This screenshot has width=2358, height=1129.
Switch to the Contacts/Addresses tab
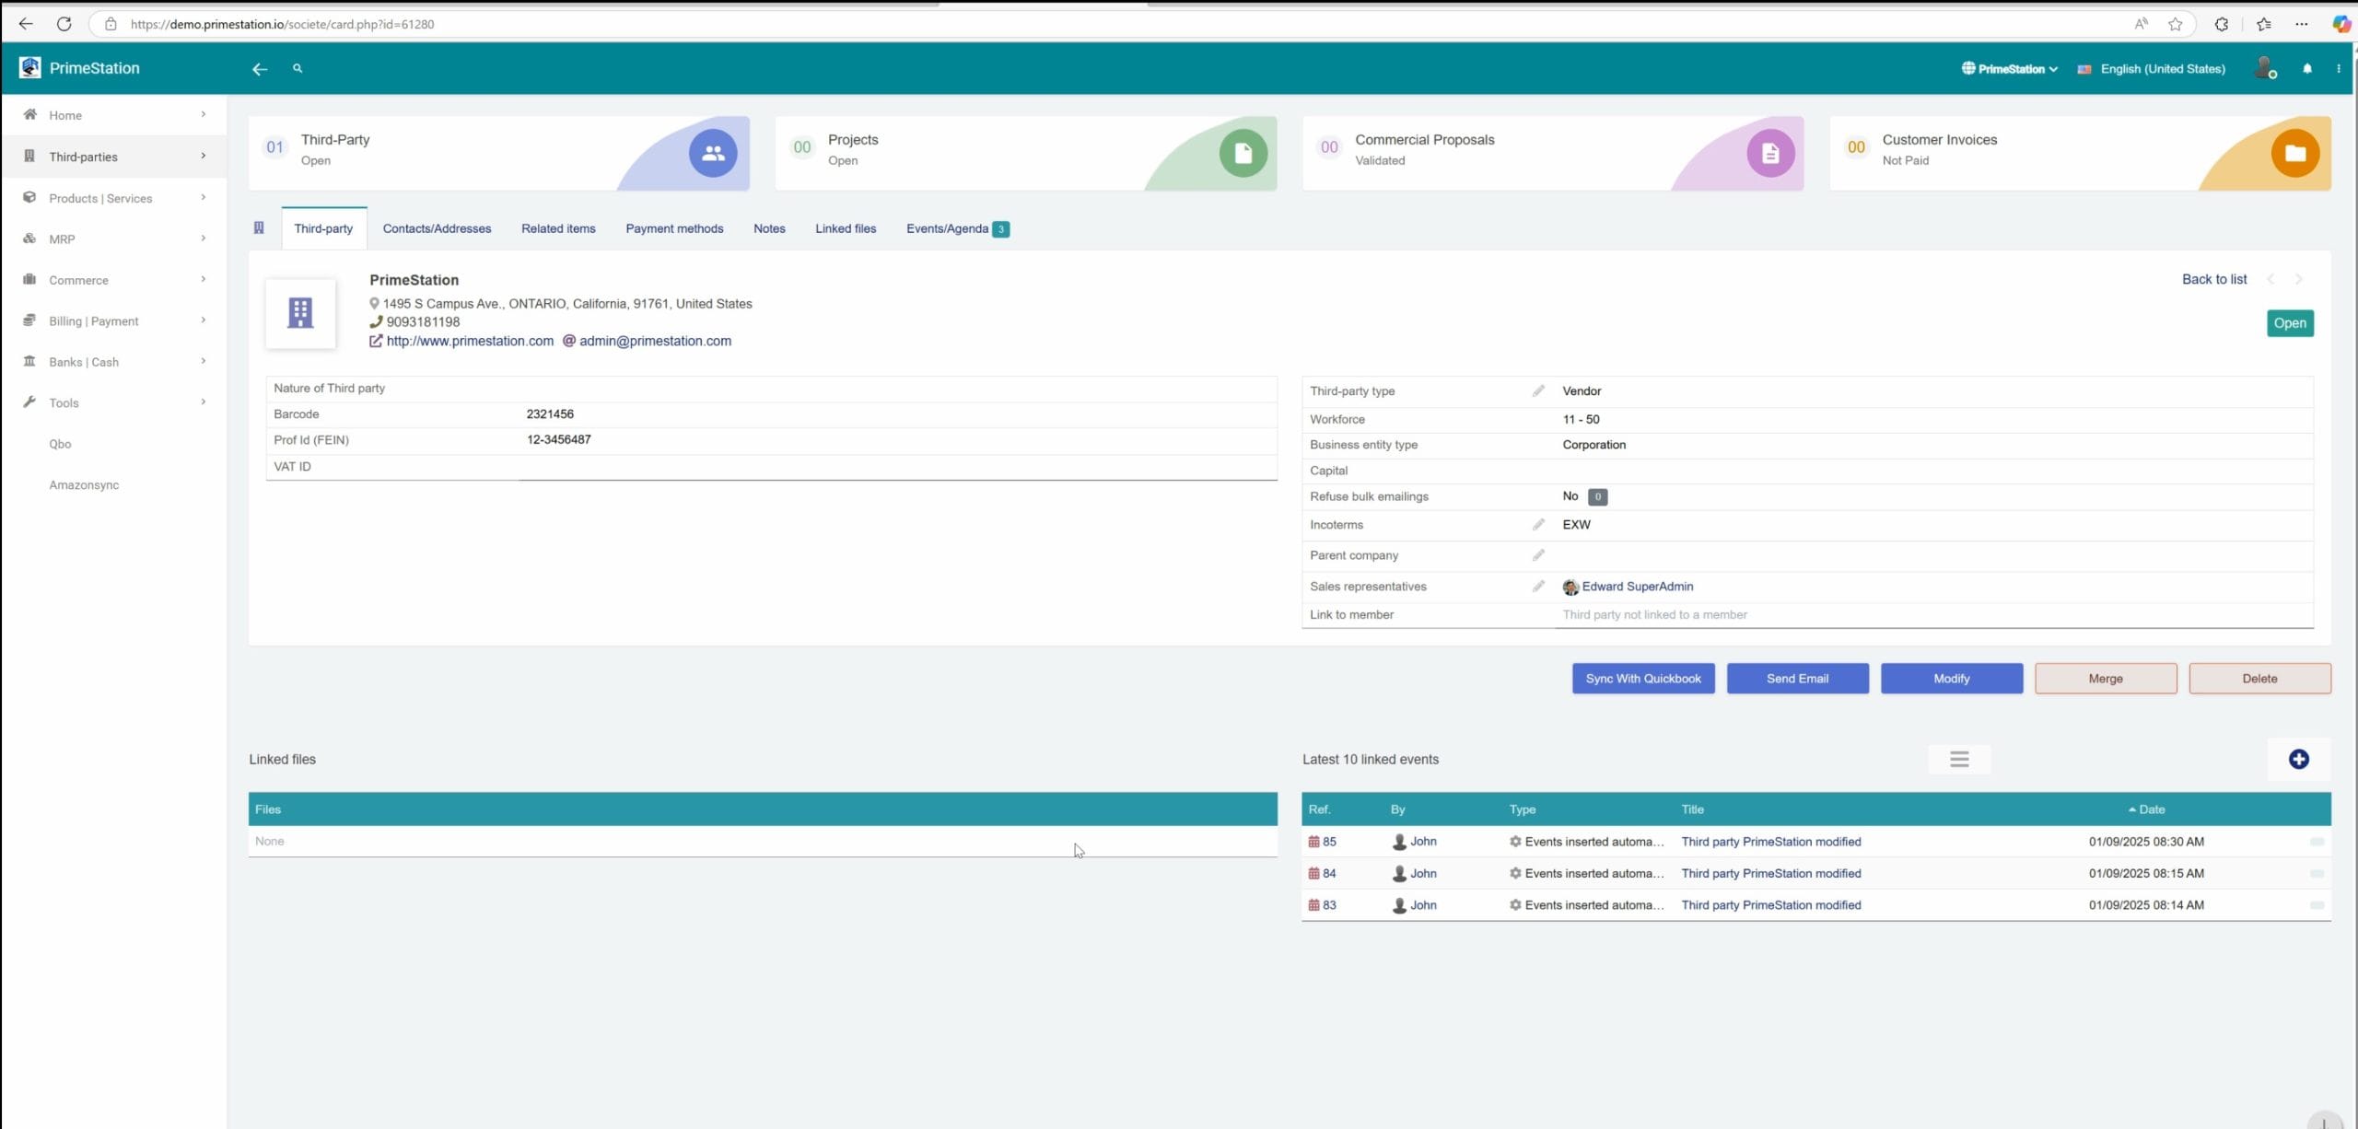coord(437,228)
